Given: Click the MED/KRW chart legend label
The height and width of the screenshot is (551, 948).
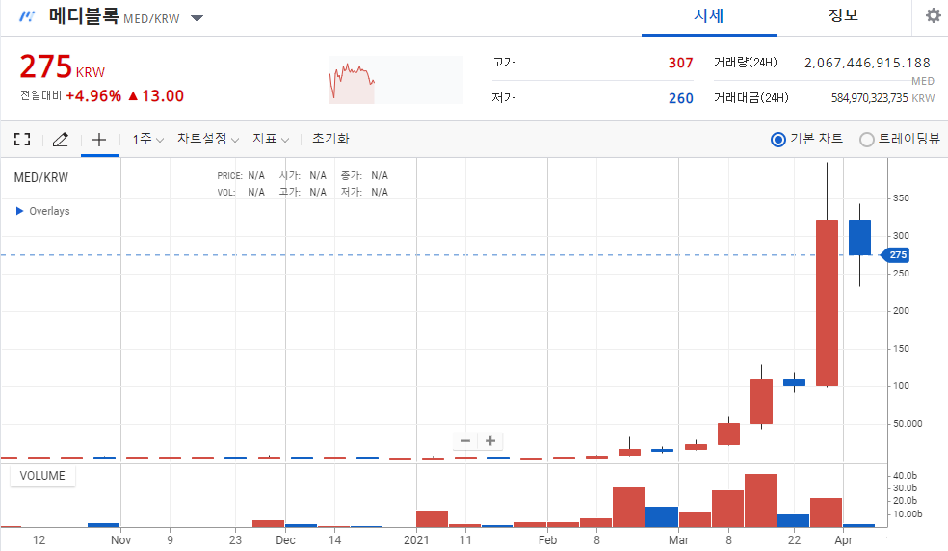Looking at the screenshot, I should click(41, 178).
